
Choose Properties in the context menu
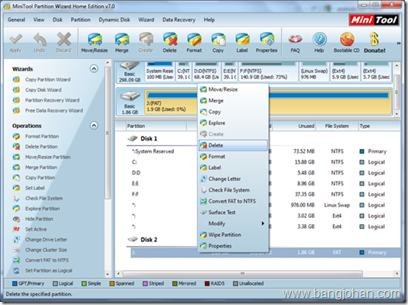pos(233,246)
